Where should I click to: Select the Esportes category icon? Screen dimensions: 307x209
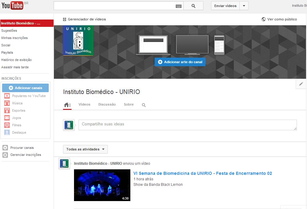(x=7, y=110)
